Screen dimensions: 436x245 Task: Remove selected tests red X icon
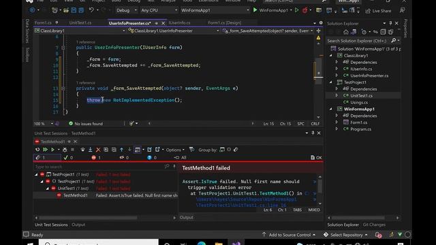(98, 150)
